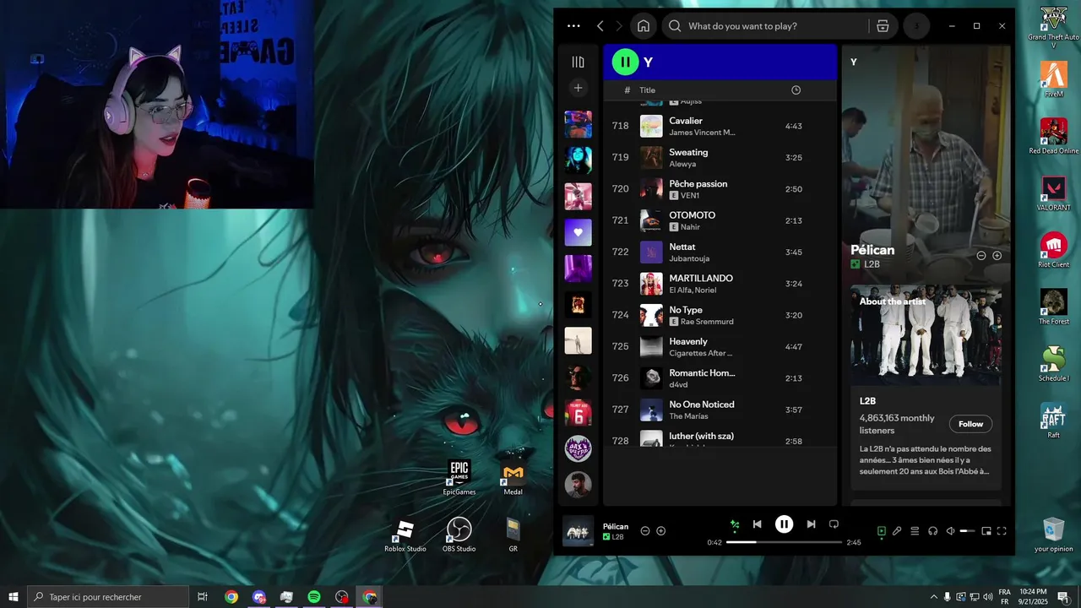Screen dimensions: 1081x608
Task: Show hidden icons in the system tray
Action: click(933, 597)
